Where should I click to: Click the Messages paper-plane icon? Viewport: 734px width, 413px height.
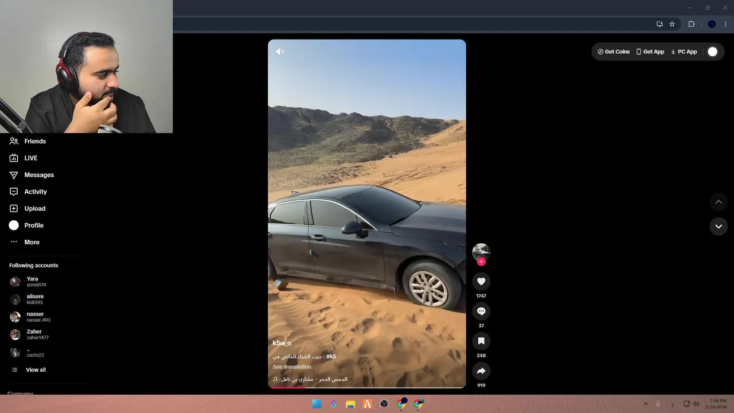click(14, 175)
